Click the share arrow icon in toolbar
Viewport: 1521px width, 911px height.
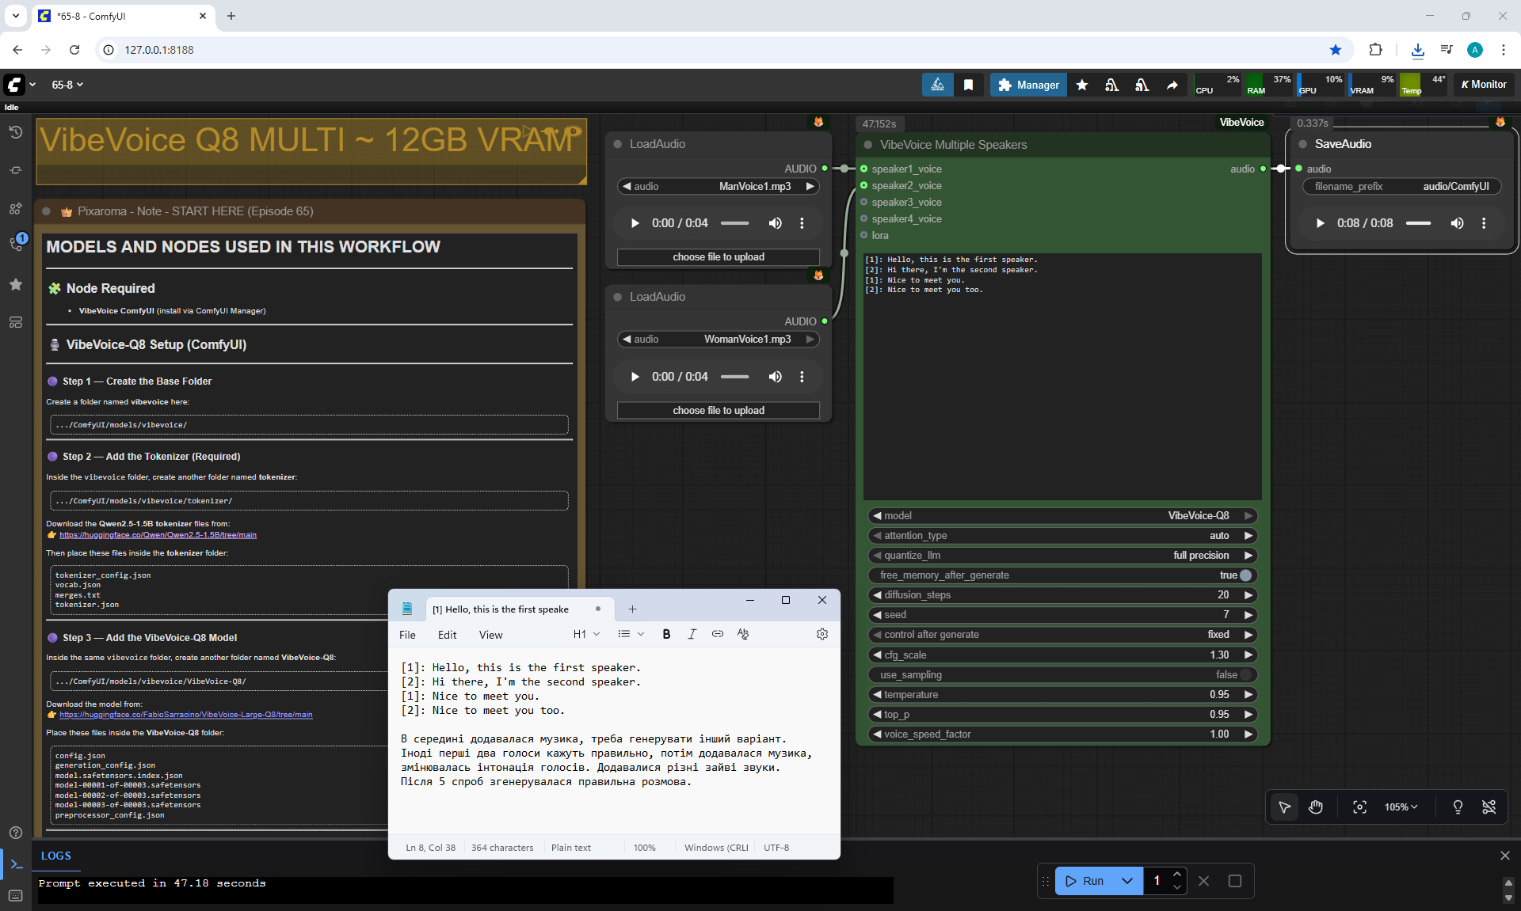pos(1172,85)
